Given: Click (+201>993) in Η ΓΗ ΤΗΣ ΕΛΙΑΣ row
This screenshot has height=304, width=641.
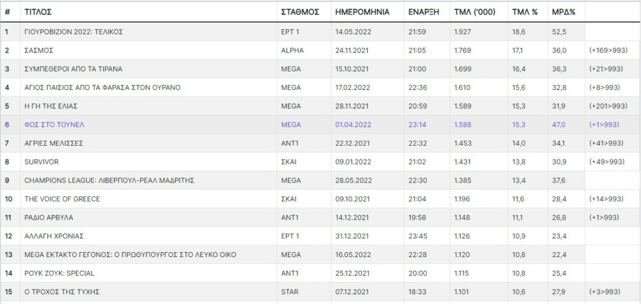Looking at the screenshot, I should (607, 106).
